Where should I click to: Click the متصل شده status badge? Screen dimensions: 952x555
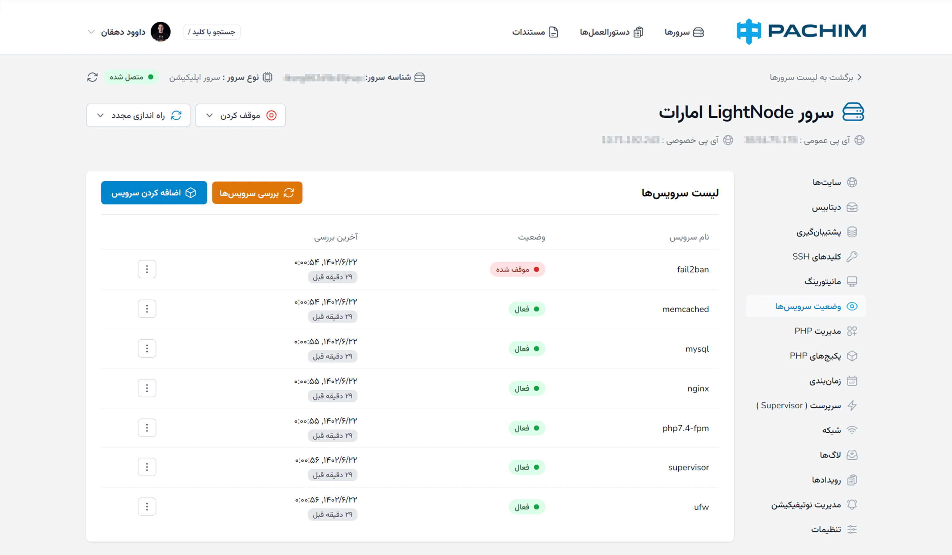[x=131, y=77]
